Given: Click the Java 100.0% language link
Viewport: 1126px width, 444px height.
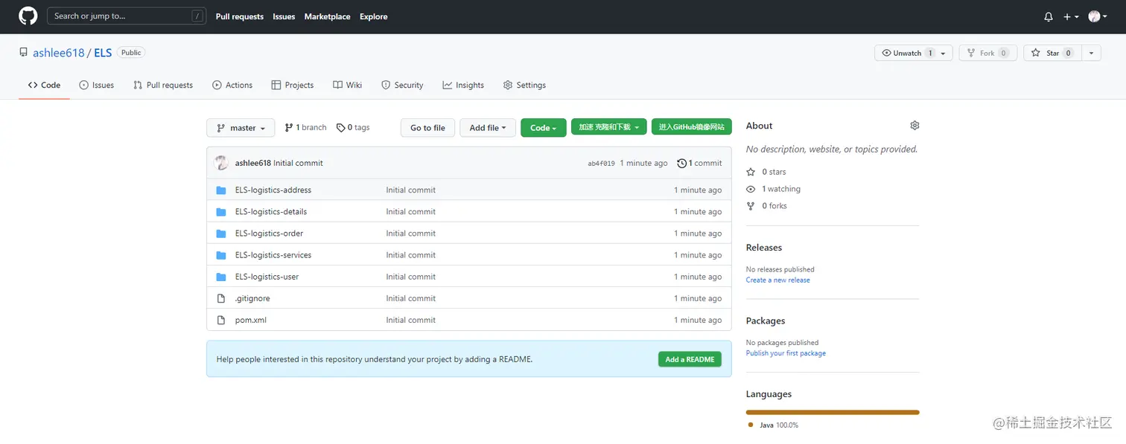Looking at the screenshot, I should click(x=774, y=425).
